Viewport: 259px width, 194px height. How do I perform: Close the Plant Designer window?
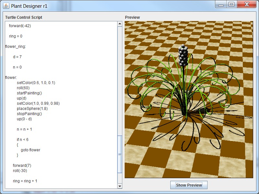(x=247, y=5)
